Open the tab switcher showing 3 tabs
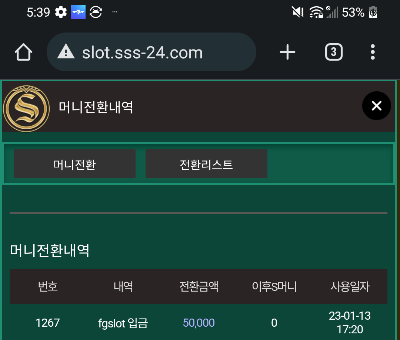Screen dimensions: 400x340 (334, 52)
